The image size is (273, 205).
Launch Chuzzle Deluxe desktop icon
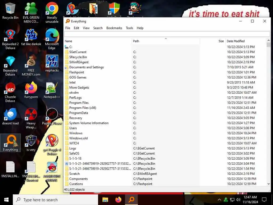pyautogui.click(x=10, y=92)
